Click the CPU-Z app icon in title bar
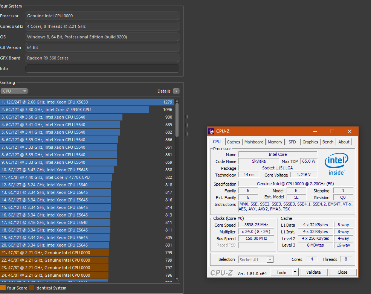The width and height of the screenshot is (371, 294). (x=211, y=131)
